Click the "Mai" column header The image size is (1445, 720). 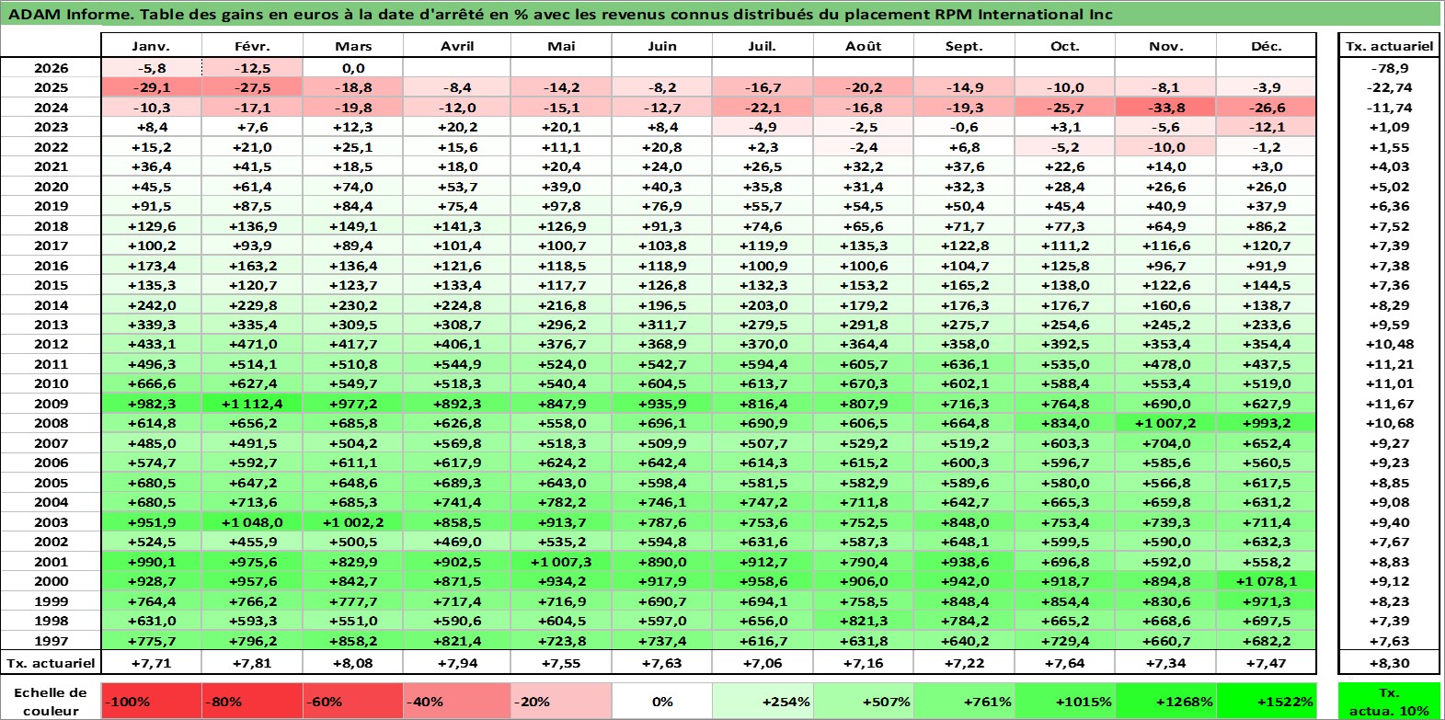coord(560,46)
